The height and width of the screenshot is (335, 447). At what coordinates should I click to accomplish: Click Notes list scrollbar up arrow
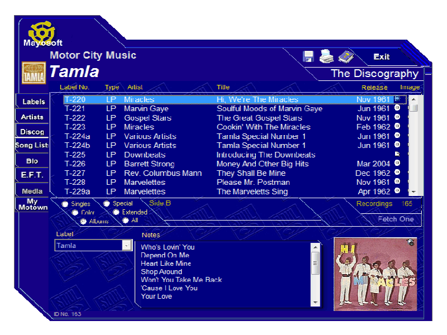315,247
